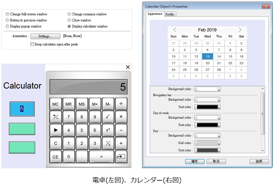The height and width of the screenshot is (184, 274).
Task: Expand the Day of week text color dropdown
Action: [208, 125]
